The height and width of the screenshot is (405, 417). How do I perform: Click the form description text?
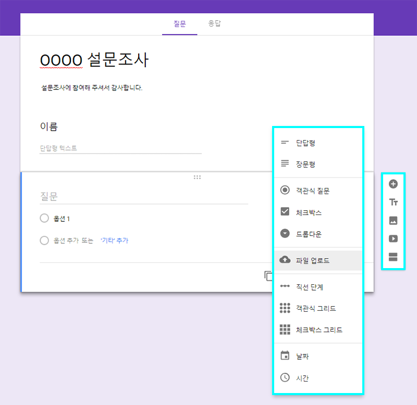point(92,87)
